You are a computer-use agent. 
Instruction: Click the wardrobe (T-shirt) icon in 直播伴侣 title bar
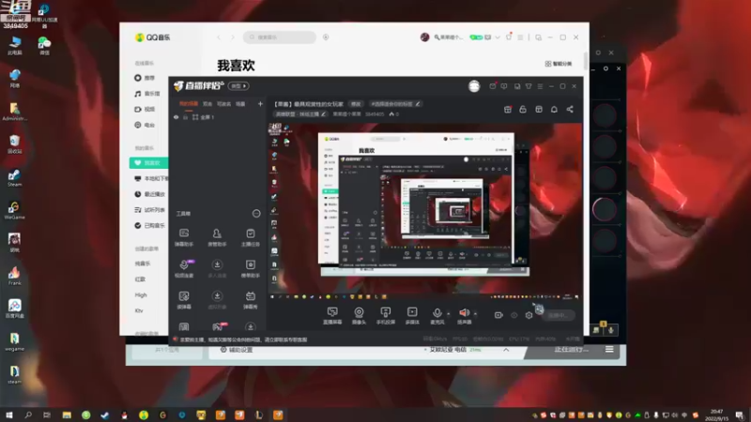[x=529, y=86]
